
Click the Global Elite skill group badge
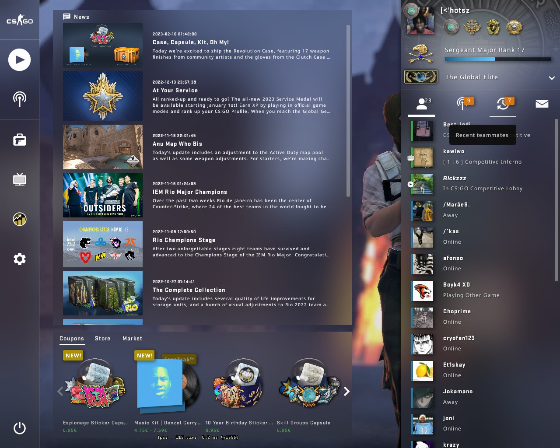[420, 77]
